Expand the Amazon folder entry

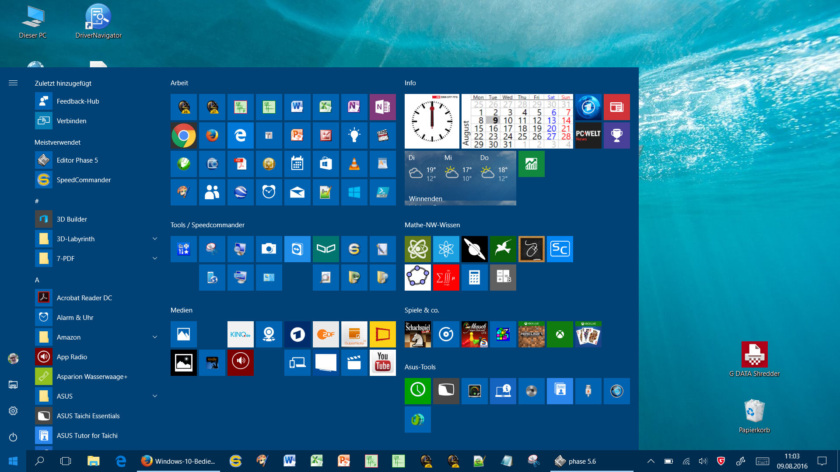154,337
